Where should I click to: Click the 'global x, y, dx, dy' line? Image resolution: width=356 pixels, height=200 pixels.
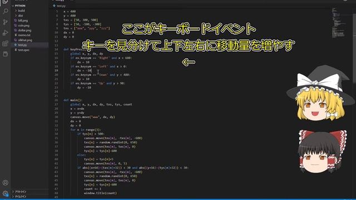pos(87,54)
